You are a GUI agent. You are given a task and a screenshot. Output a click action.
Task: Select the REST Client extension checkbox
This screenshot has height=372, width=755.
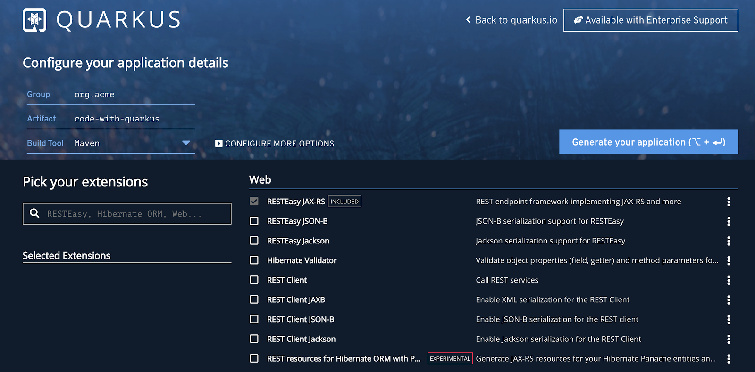coord(254,280)
